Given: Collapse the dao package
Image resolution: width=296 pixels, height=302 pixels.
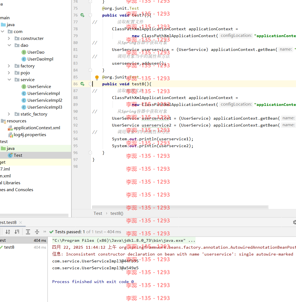Looking at the screenshot, I should [9, 45].
